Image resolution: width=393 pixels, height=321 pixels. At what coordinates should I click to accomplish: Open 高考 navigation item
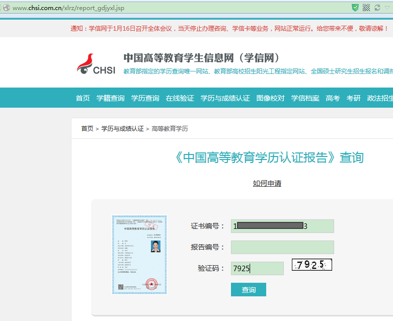point(333,98)
